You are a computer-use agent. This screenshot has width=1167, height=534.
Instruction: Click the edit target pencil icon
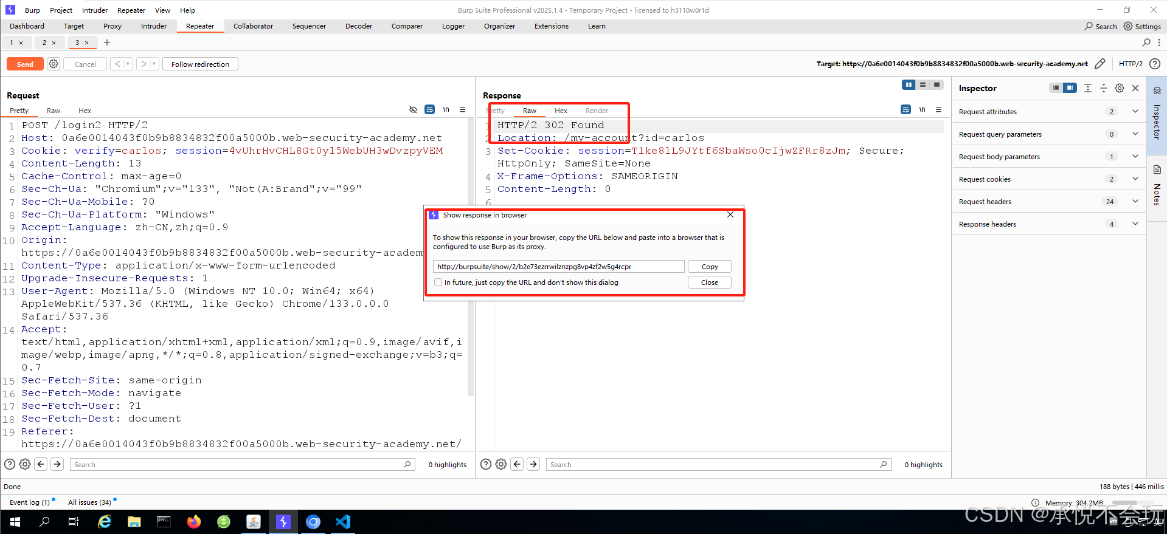pyautogui.click(x=1100, y=64)
